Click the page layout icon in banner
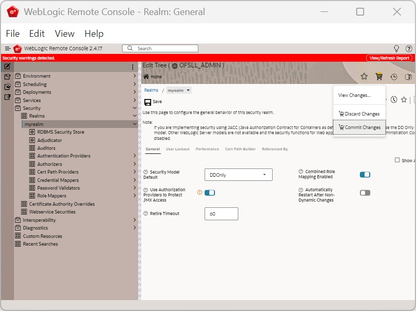Viewport: 417px width, 312px height. click(x=408, y=77)
